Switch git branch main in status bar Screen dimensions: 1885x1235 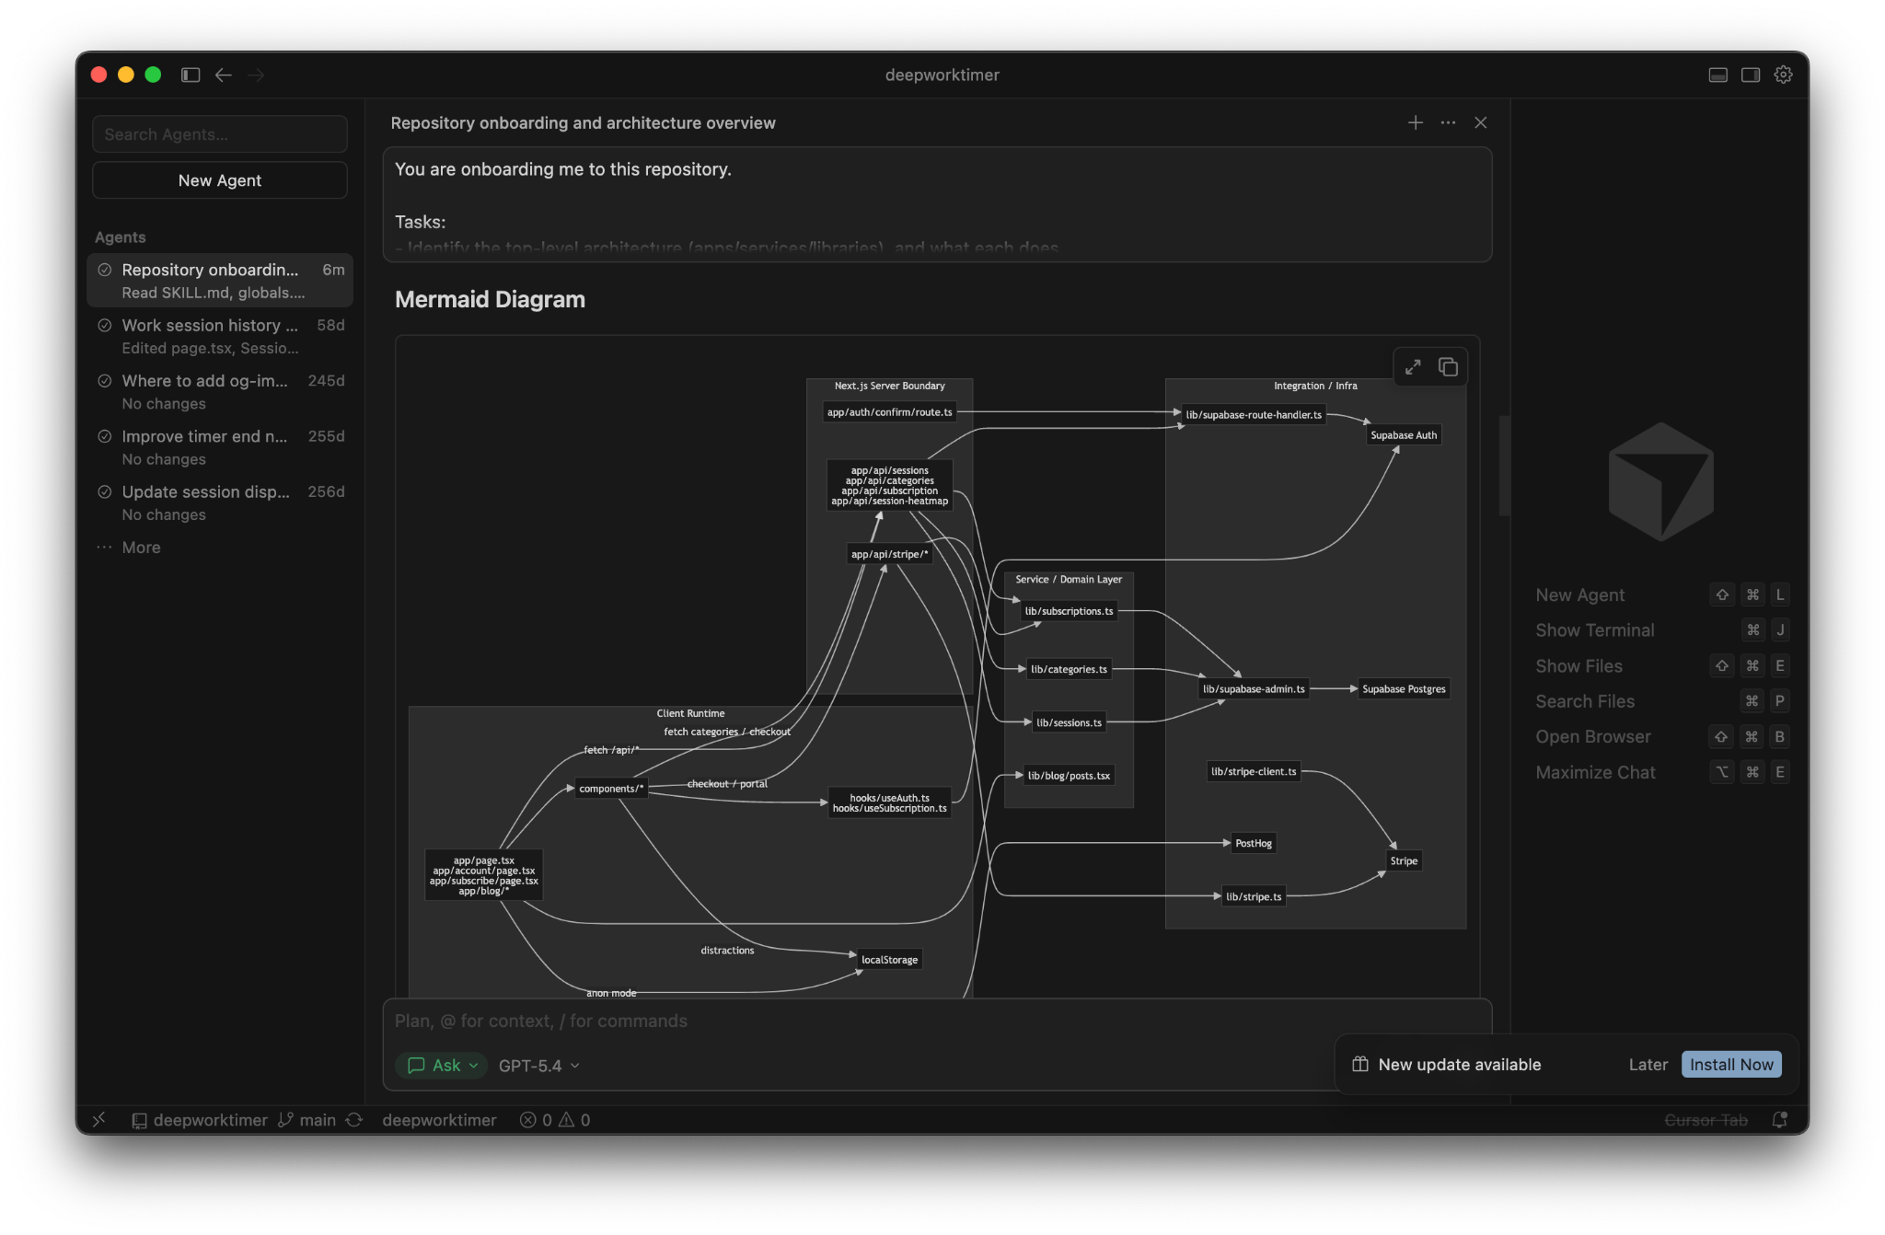(307, 1120)
